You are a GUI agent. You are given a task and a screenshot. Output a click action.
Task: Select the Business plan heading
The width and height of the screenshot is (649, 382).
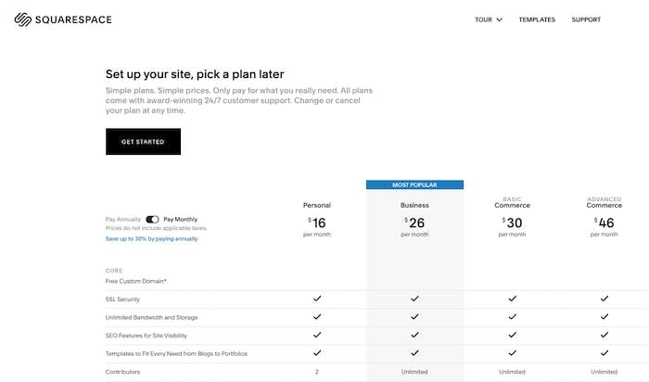[414, 205]
